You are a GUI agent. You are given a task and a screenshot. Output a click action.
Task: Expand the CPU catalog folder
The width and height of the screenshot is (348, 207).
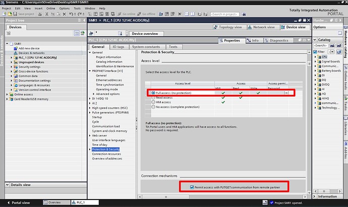pyautogui.click(x=315, y=57)
